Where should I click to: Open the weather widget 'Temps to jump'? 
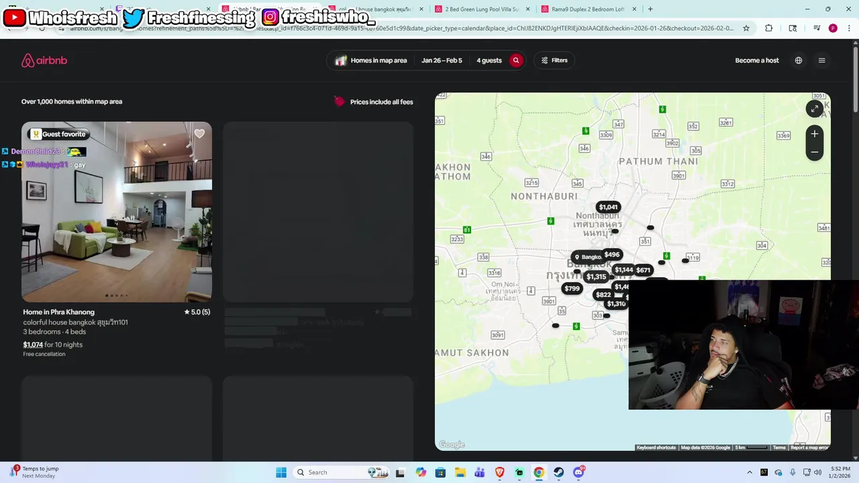pyautogui.click(x=35, y=472)
